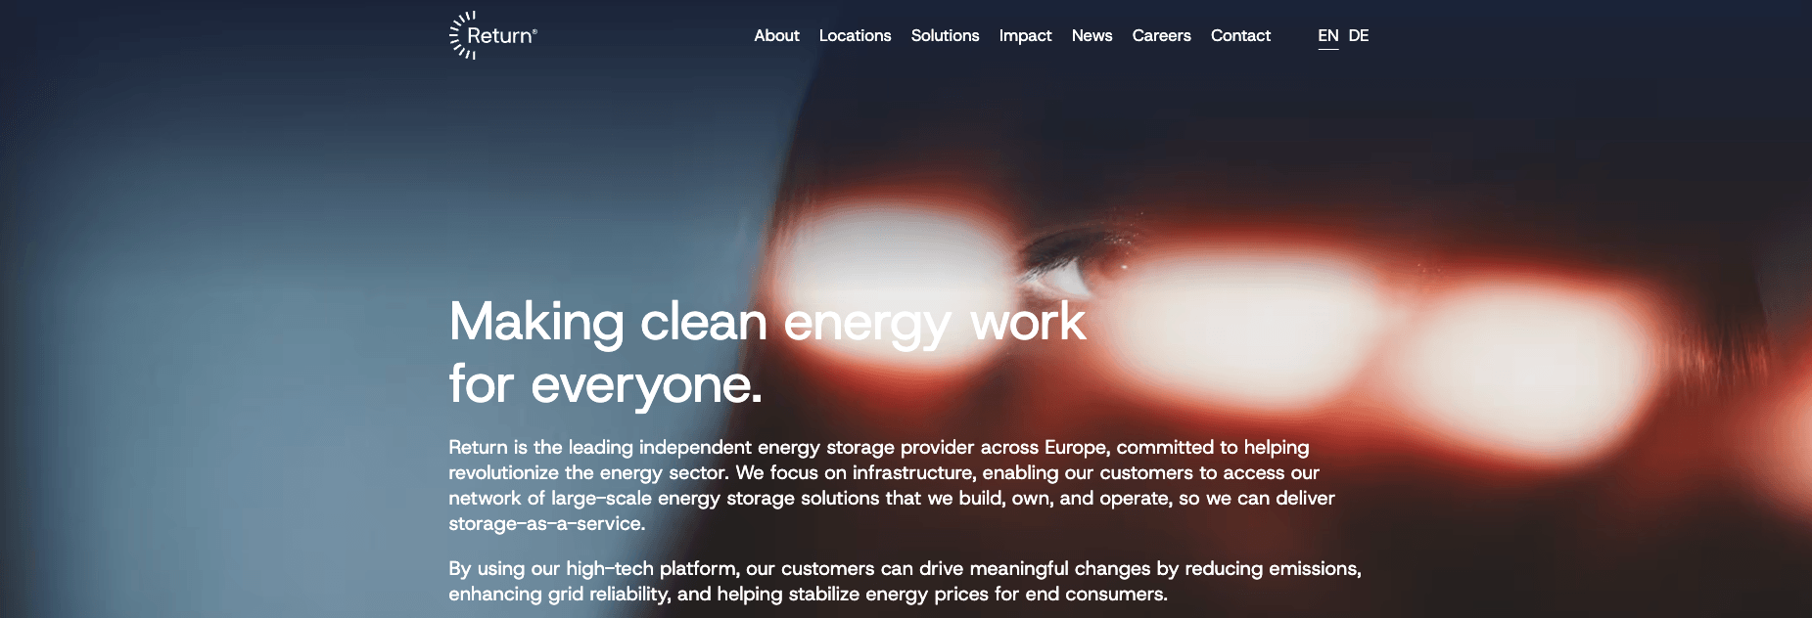This screenshot has height=618, width=1812.
Task: Open the About page
Action: point(776,35)
